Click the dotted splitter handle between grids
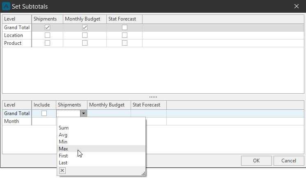 [x=153, y=97]
